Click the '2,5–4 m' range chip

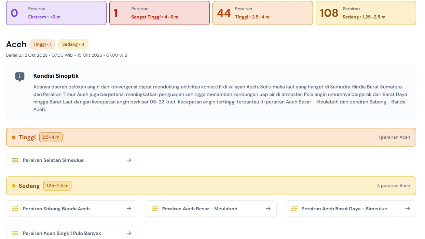(x=51, y=137)
